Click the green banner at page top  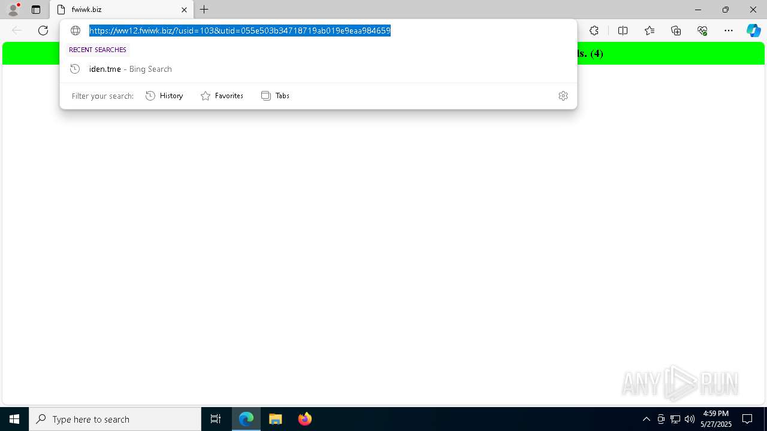[383, 53]
